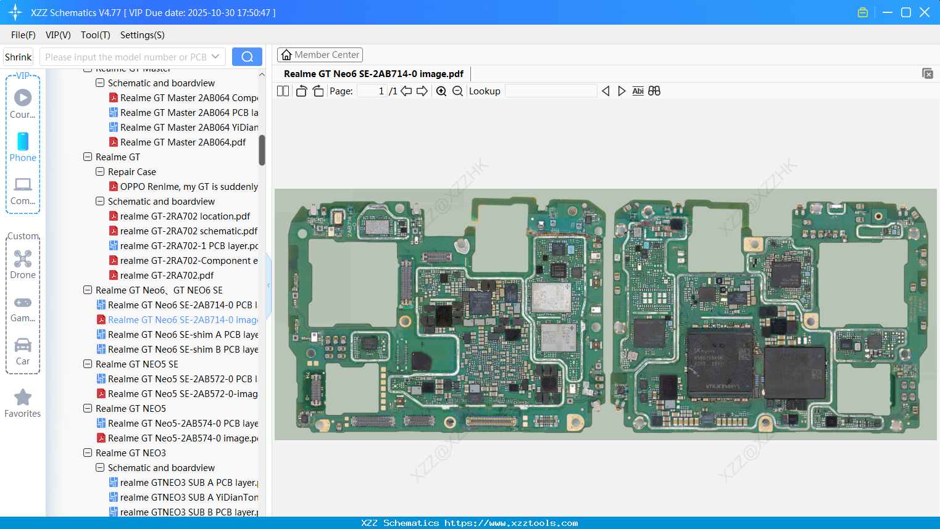Click the blue search button
940x529 pixels.
pyautogui.click(x=247, y=57)
